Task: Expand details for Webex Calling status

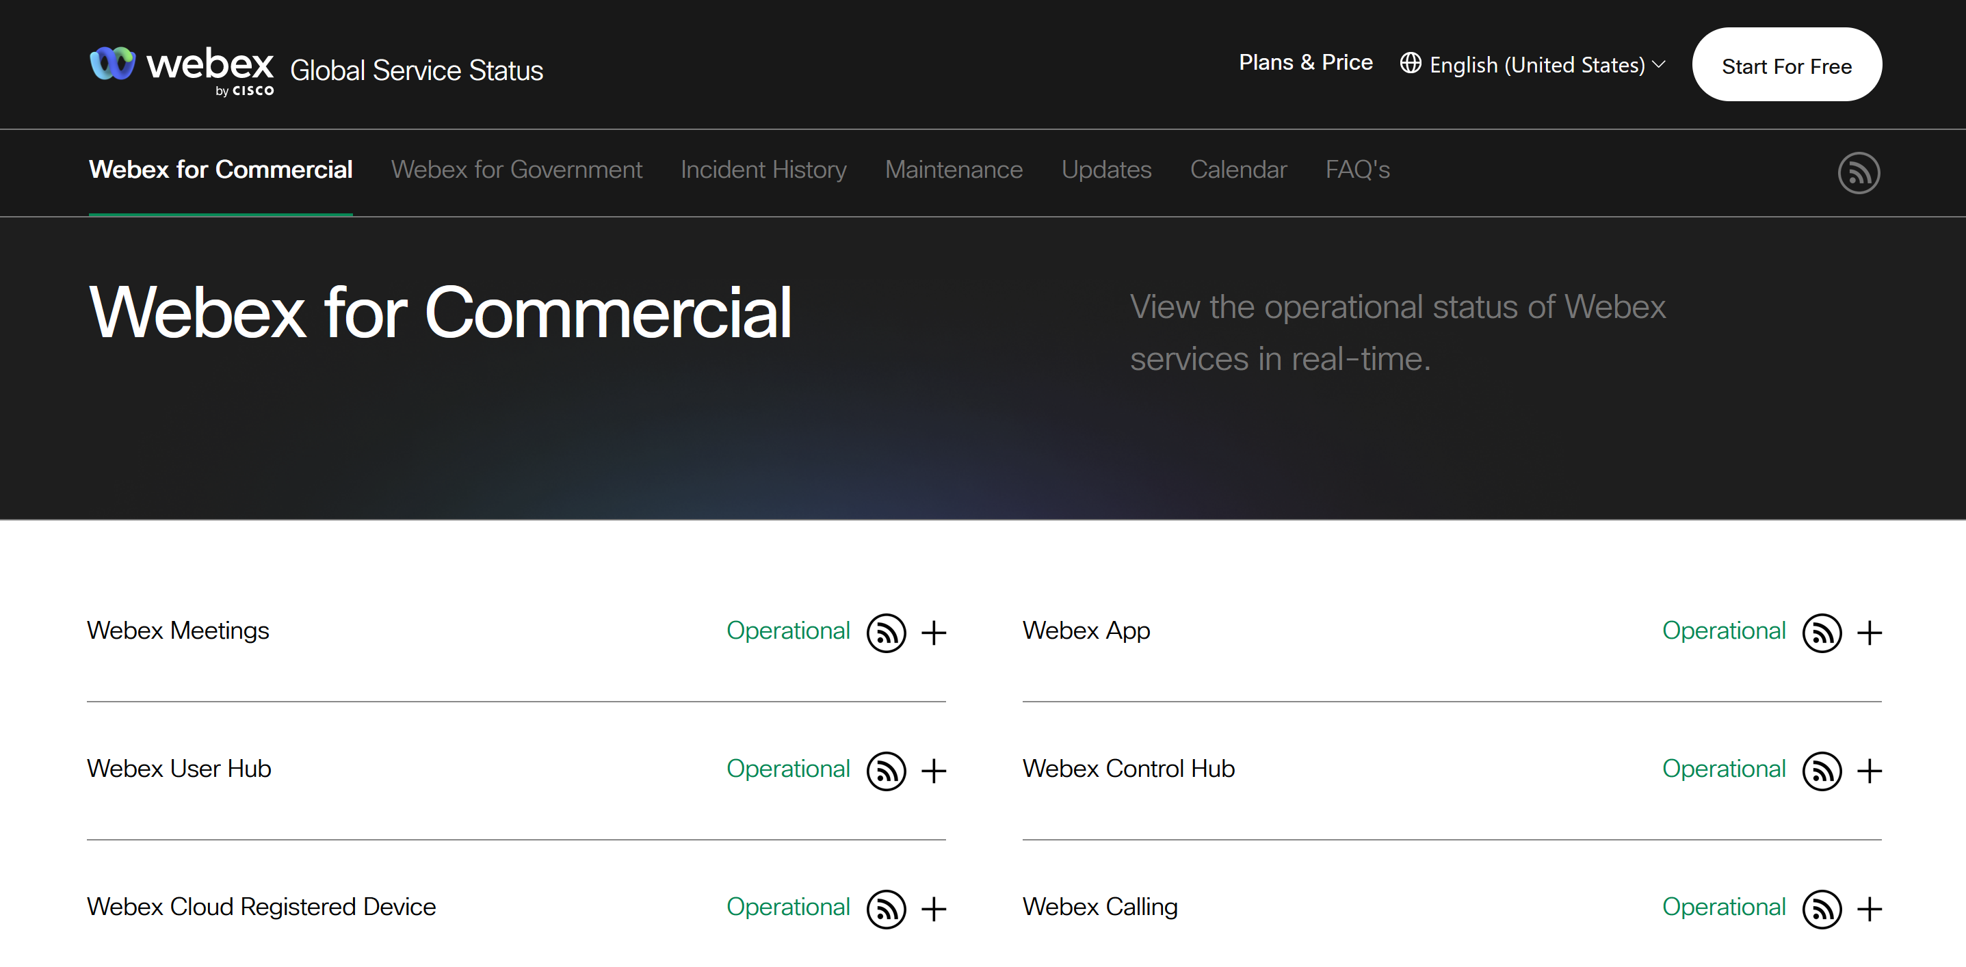Action: click(1871, 909)
